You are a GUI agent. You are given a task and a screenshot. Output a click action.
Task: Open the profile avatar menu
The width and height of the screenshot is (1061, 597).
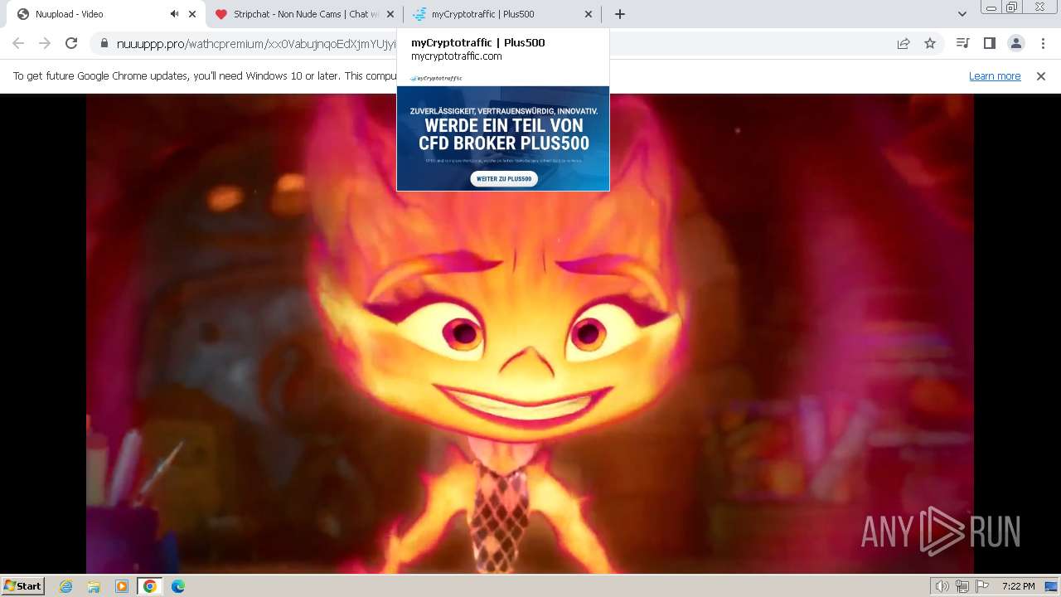1016,43
